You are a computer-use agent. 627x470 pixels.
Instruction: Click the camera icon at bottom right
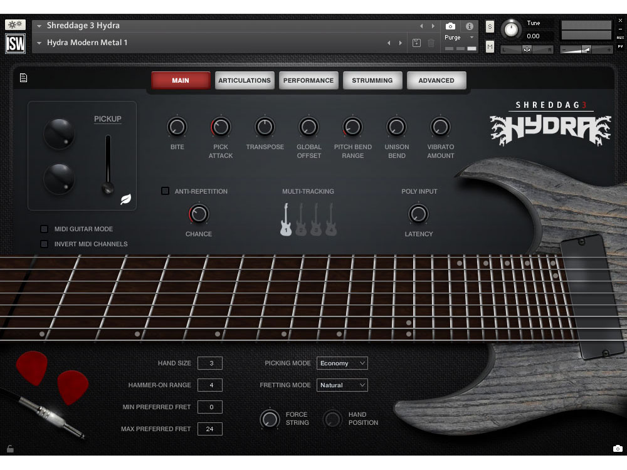point(618,449)
